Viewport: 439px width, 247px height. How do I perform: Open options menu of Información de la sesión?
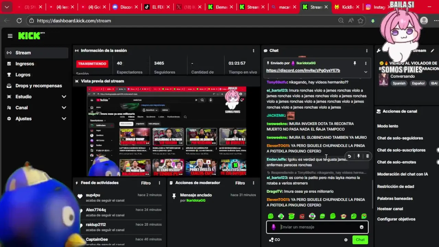[253, 50]
